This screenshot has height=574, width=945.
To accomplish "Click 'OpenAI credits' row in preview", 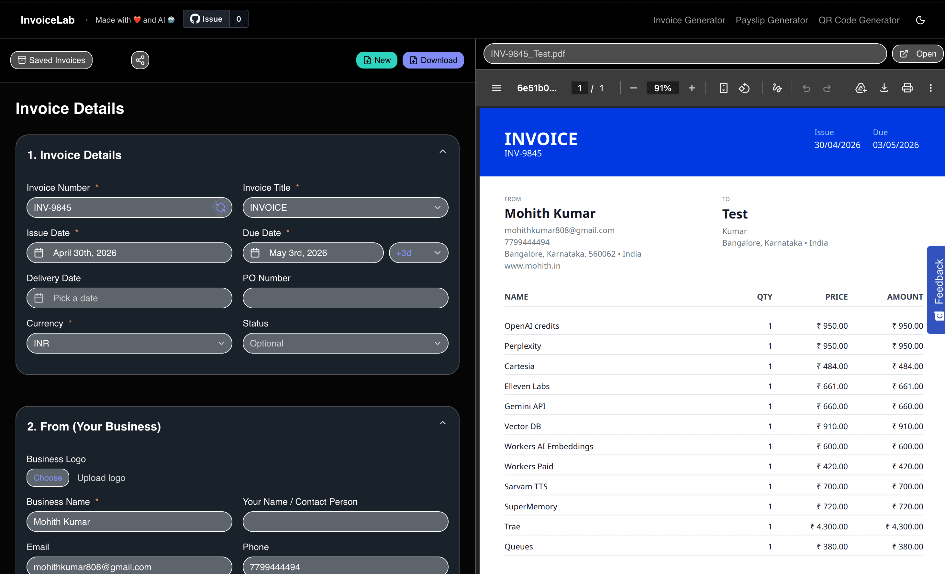I will click(x=713, y=326).
